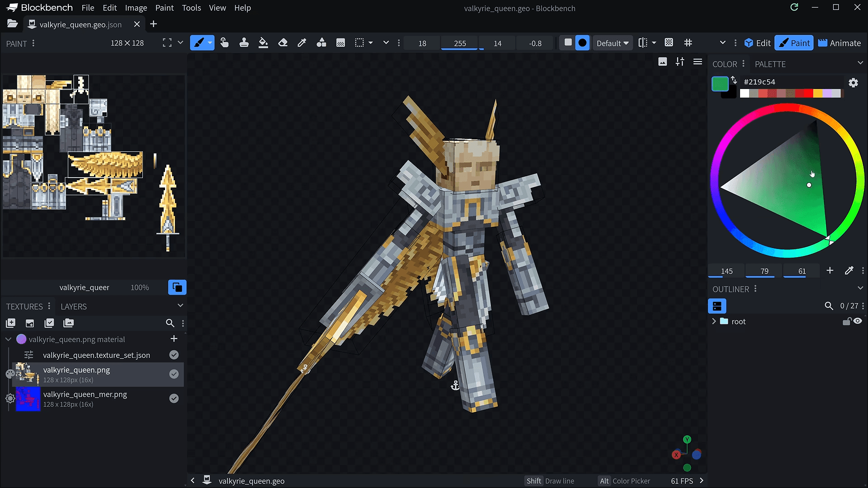The width and height of the screenshot is (868, 488).
Task: Open the viewport background image icon
Action: (663, 62)
